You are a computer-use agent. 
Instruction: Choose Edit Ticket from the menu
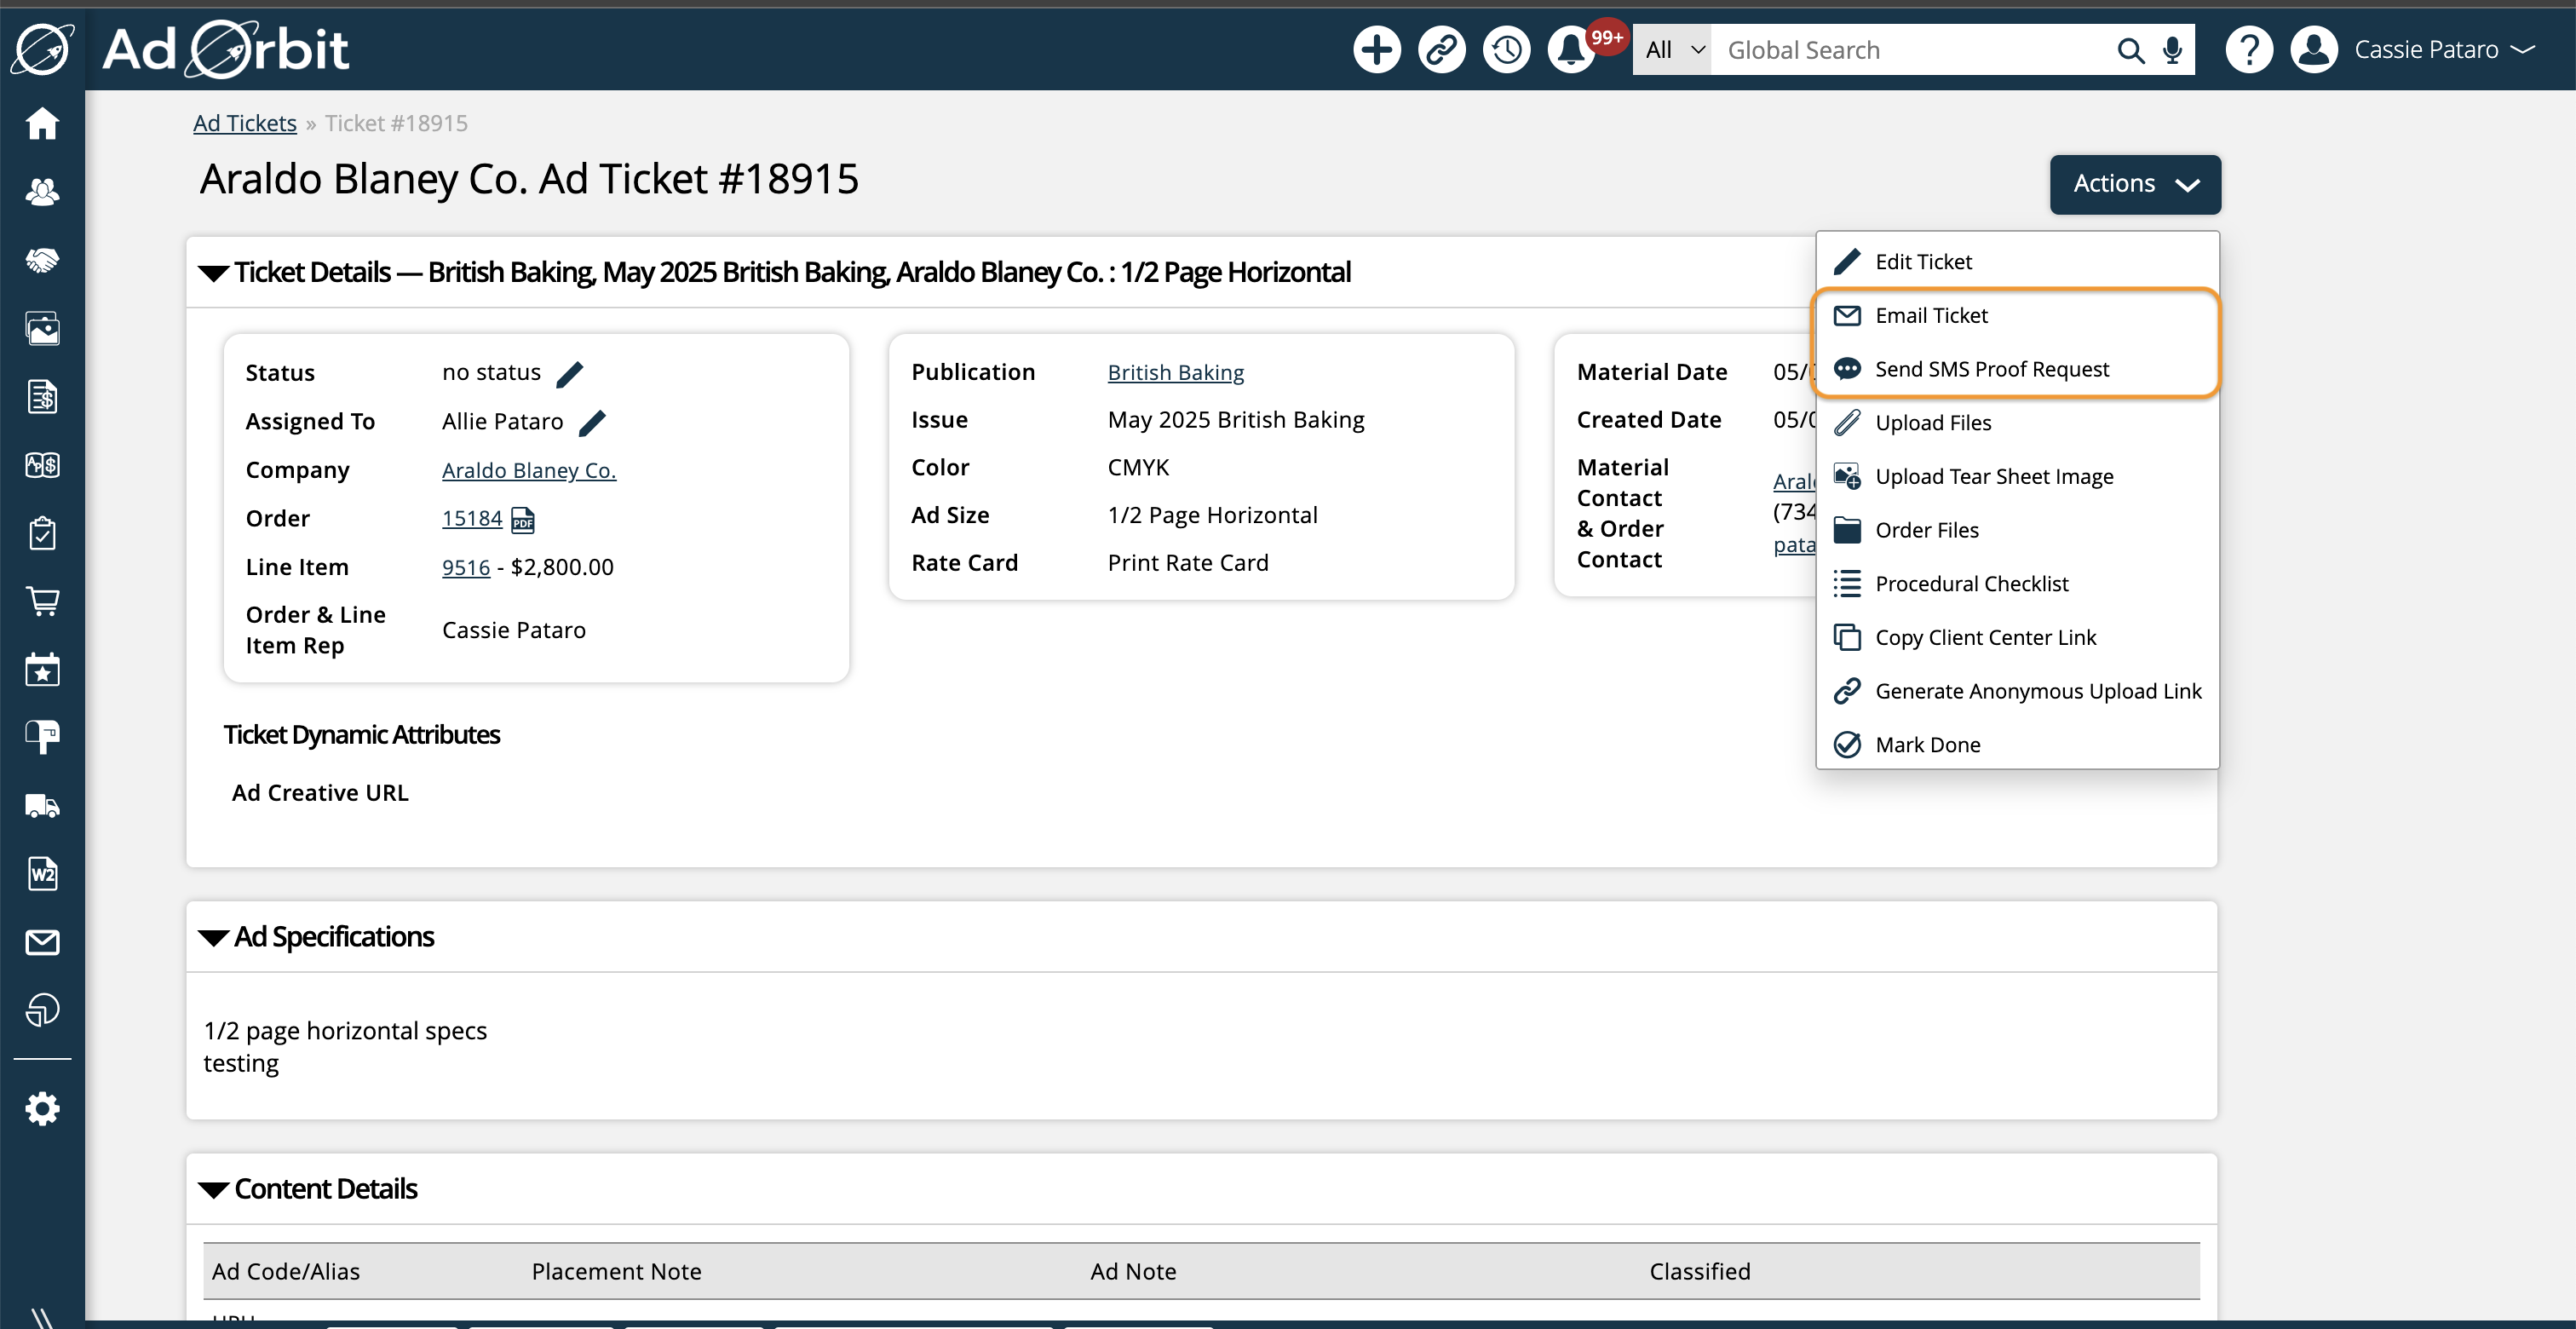coord(2017,261)
